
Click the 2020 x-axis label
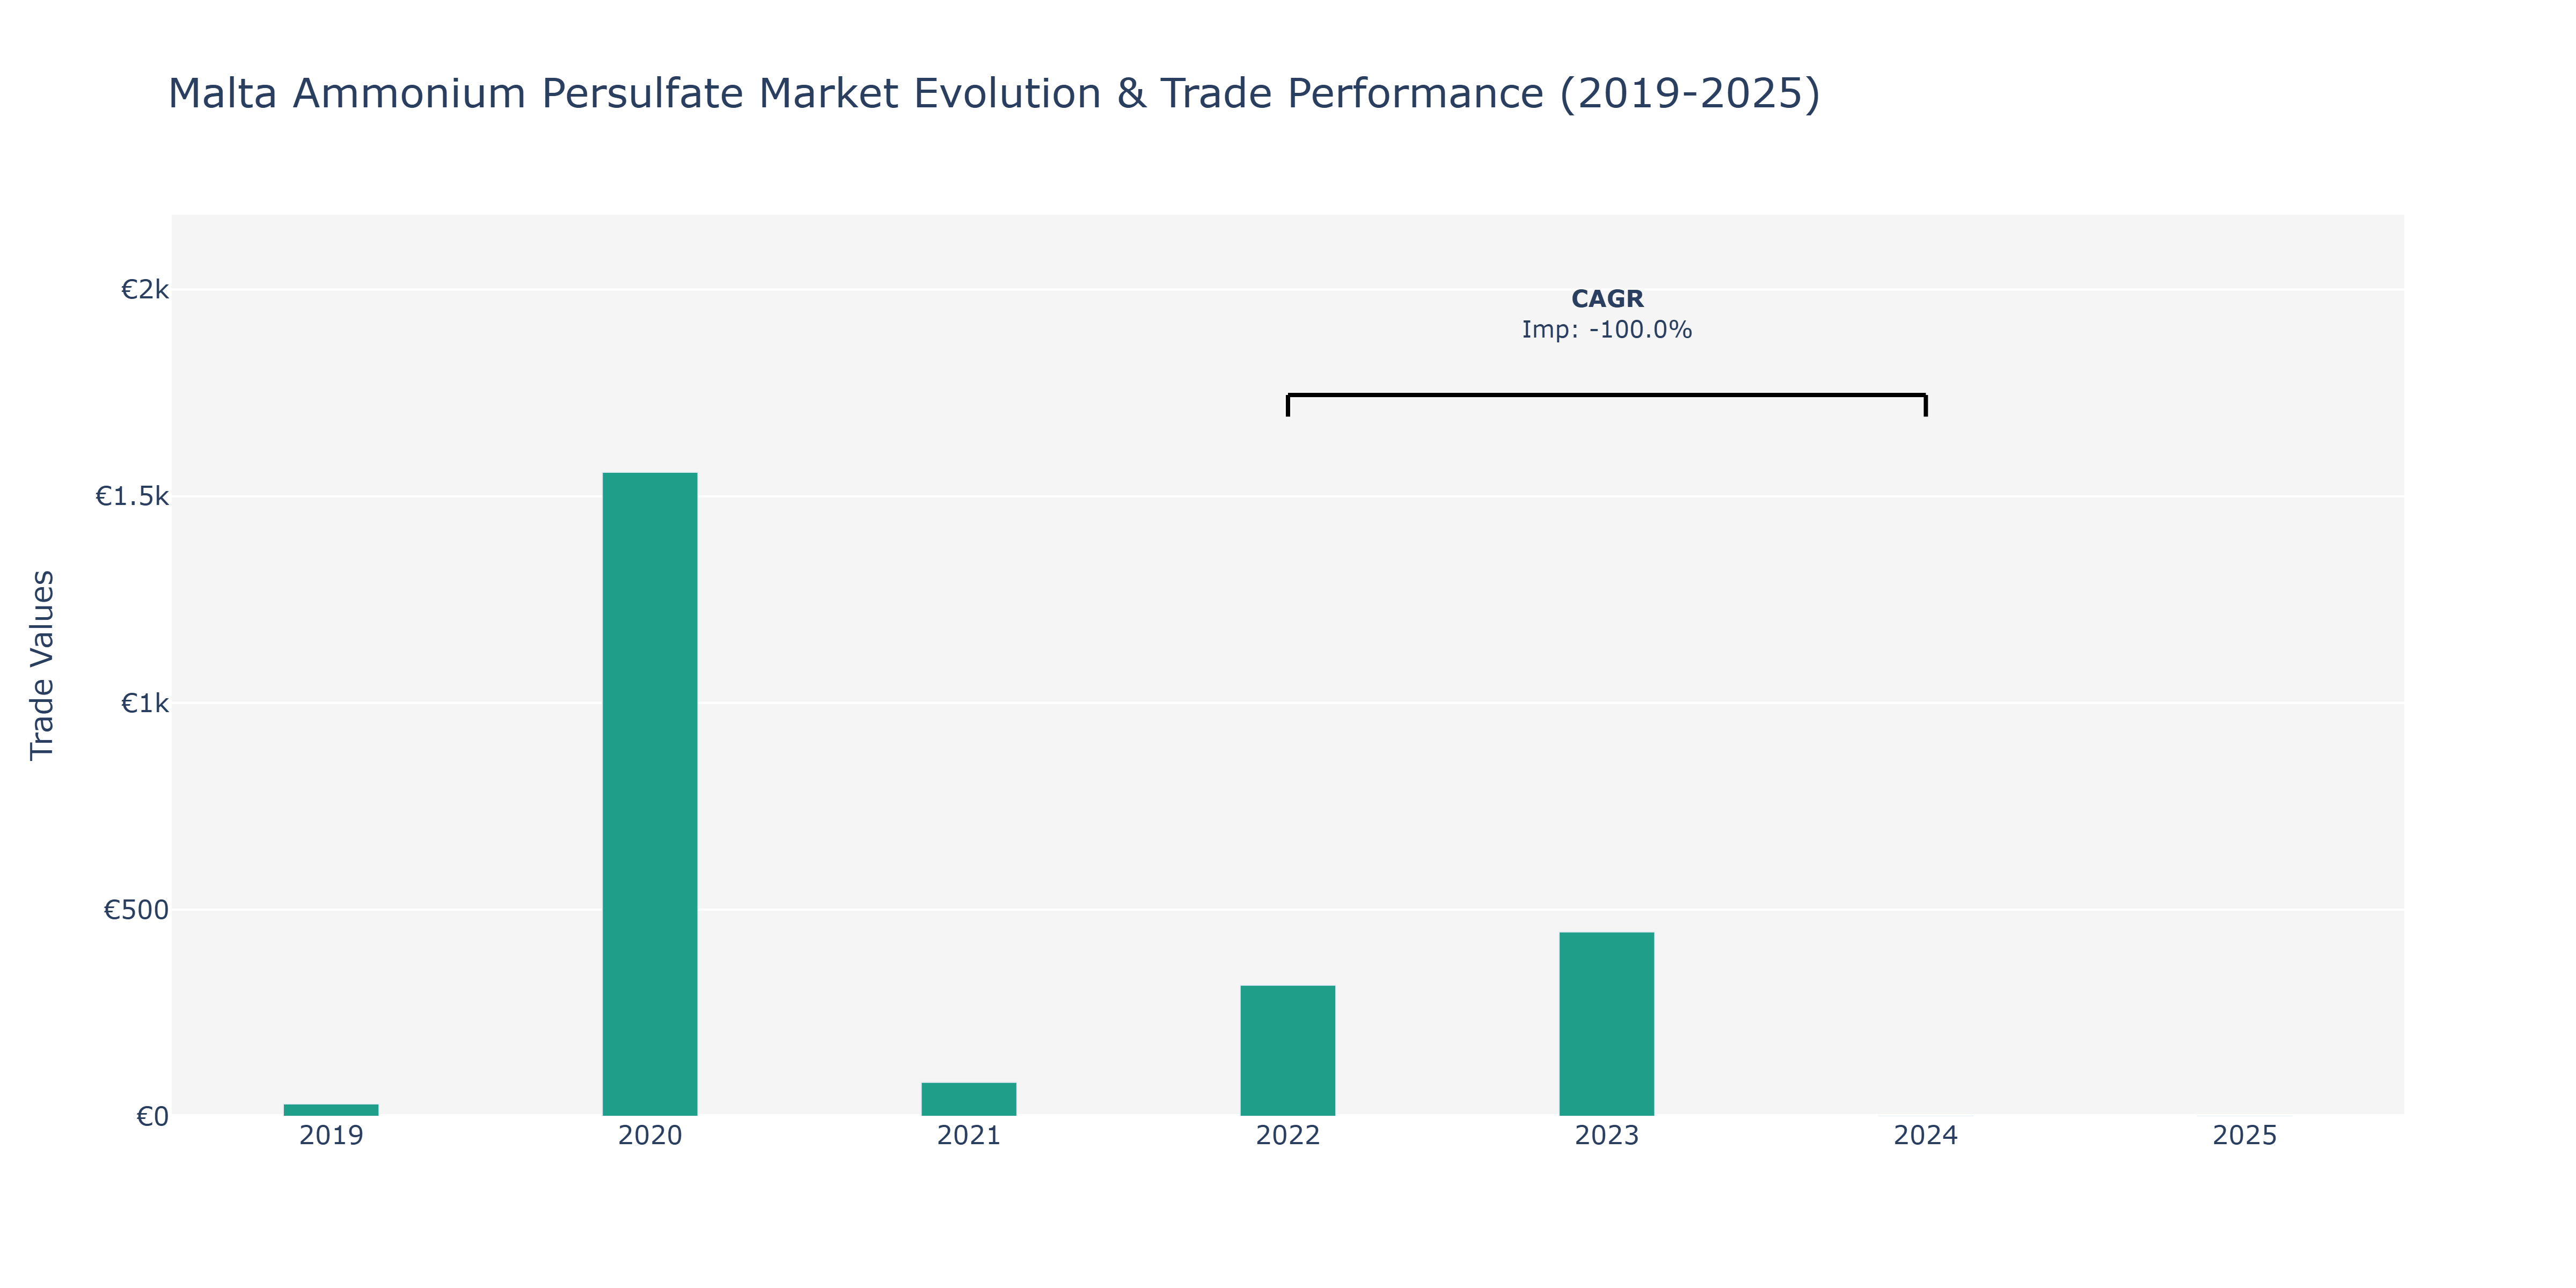(x=650, y=1136)
